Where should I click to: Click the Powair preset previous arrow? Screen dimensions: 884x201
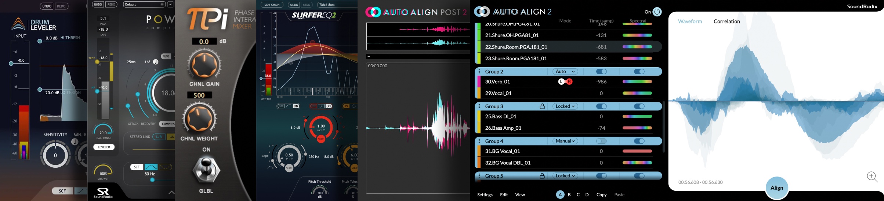(170, 4)
